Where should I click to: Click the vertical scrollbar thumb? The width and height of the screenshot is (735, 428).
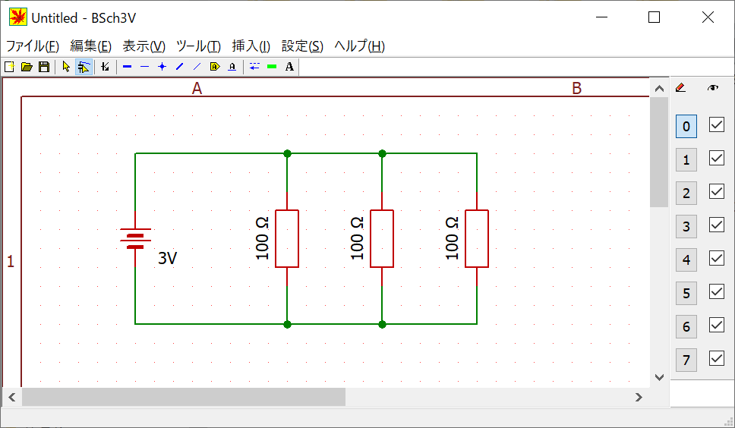coord(659,153)
